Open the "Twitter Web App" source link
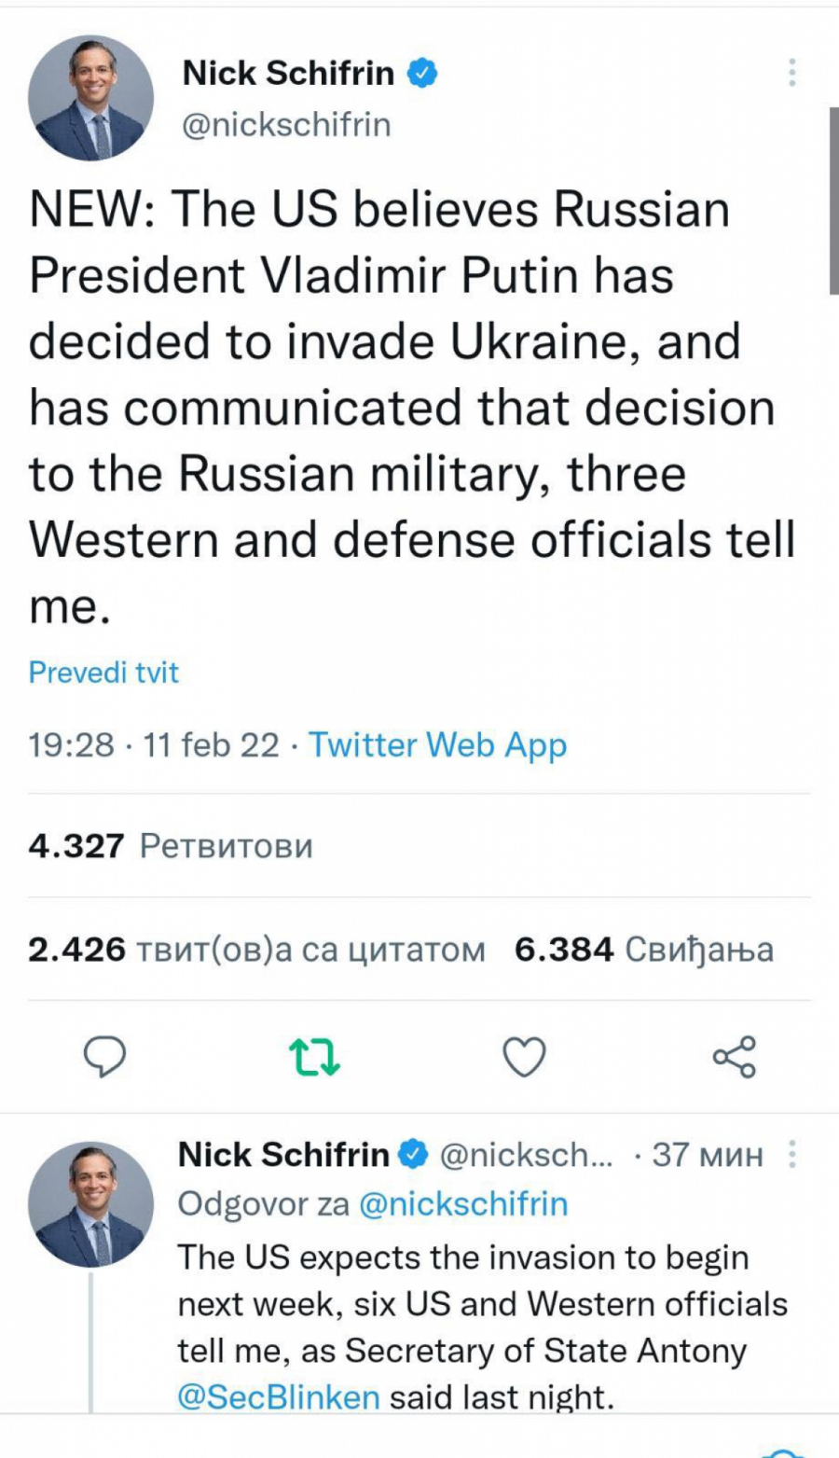Screen dimensions: 839x1458 point(437,745)
